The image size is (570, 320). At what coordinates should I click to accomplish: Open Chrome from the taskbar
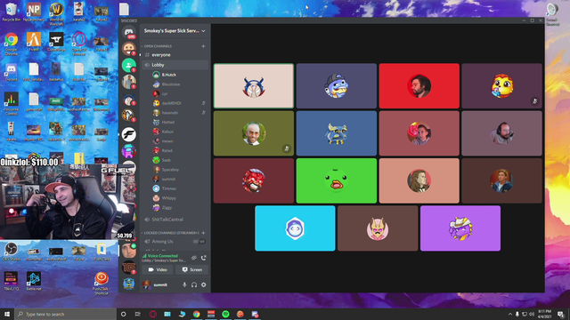pyautogui.click(x=196, y=314)
